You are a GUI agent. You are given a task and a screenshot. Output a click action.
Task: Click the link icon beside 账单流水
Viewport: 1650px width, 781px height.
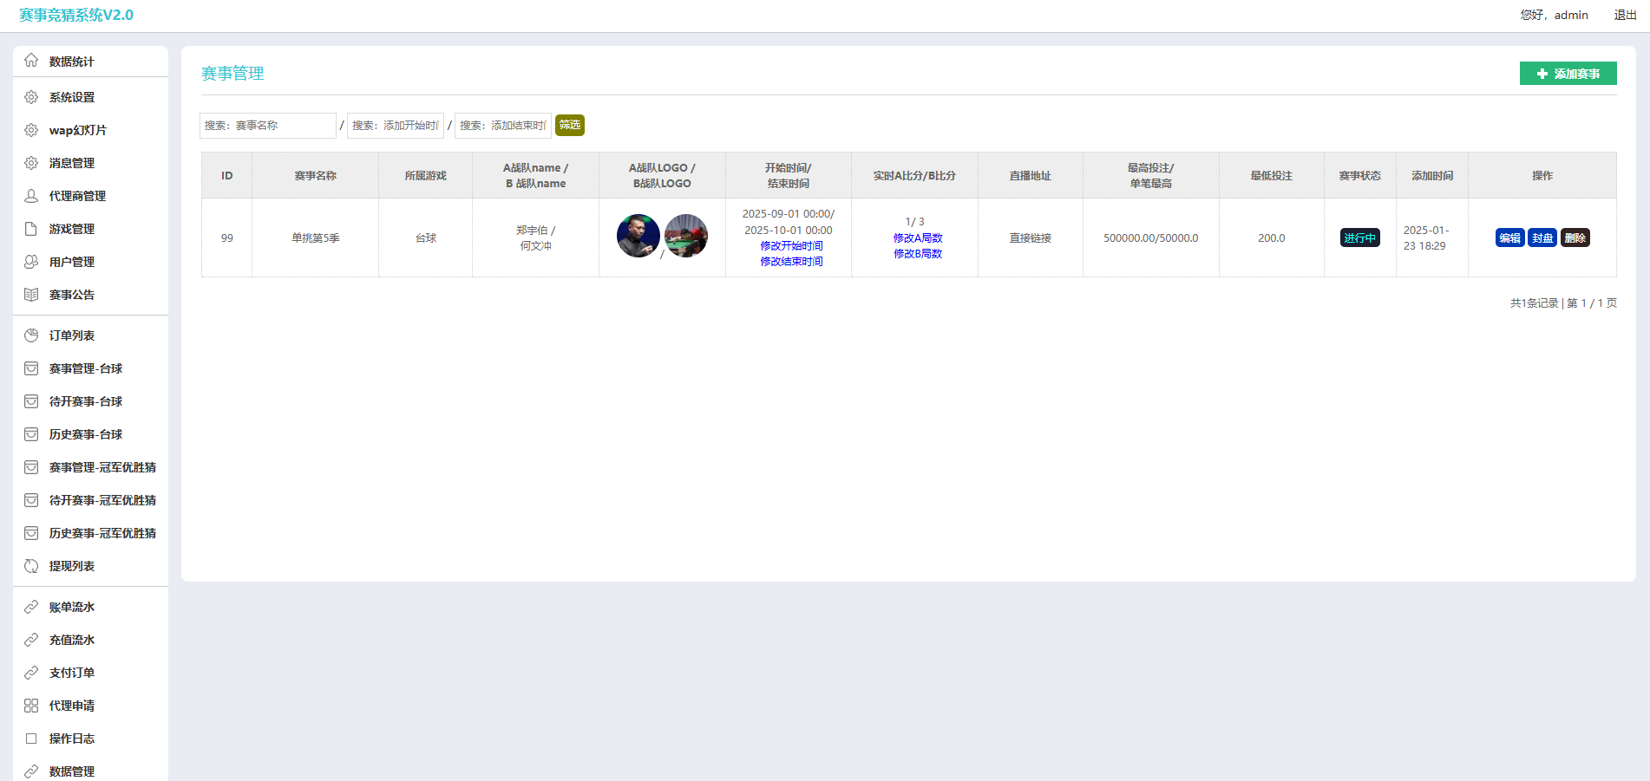pos(31,607)
